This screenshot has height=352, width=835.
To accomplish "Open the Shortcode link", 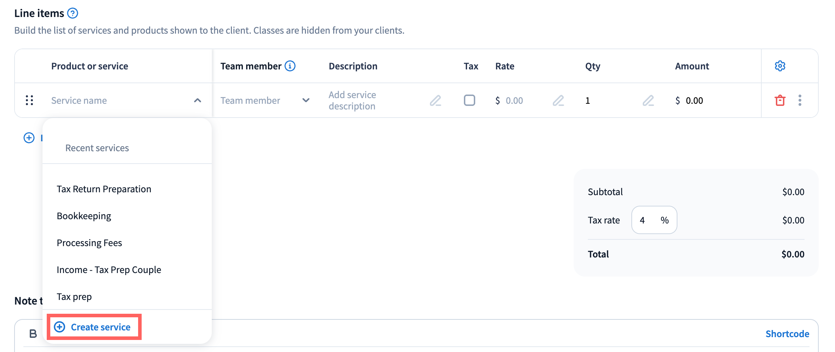I will pos(787,334).
